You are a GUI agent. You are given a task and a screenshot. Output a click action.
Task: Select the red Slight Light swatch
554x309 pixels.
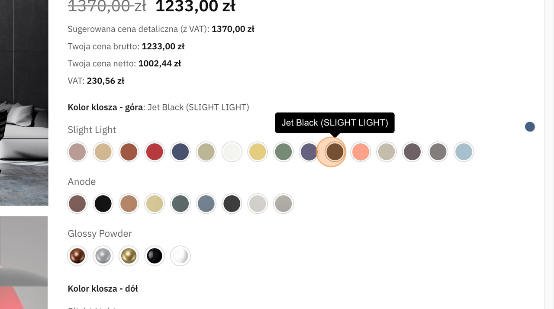coord(155,152)
